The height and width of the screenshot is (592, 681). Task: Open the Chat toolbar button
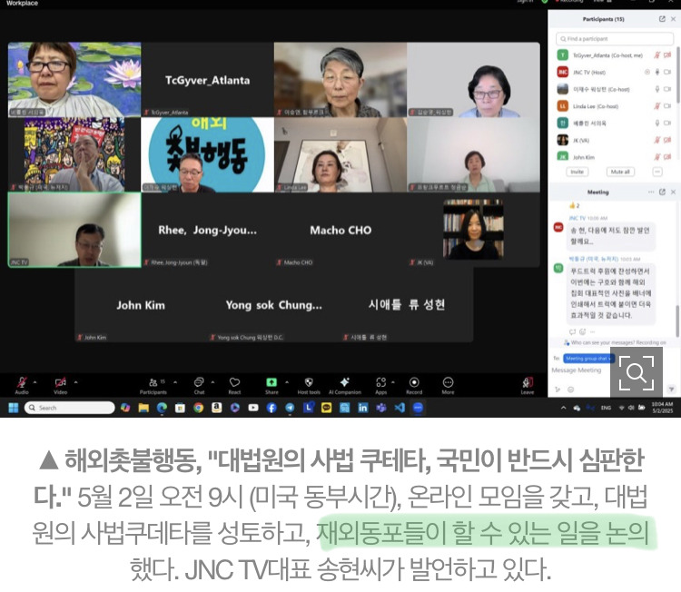199,385
